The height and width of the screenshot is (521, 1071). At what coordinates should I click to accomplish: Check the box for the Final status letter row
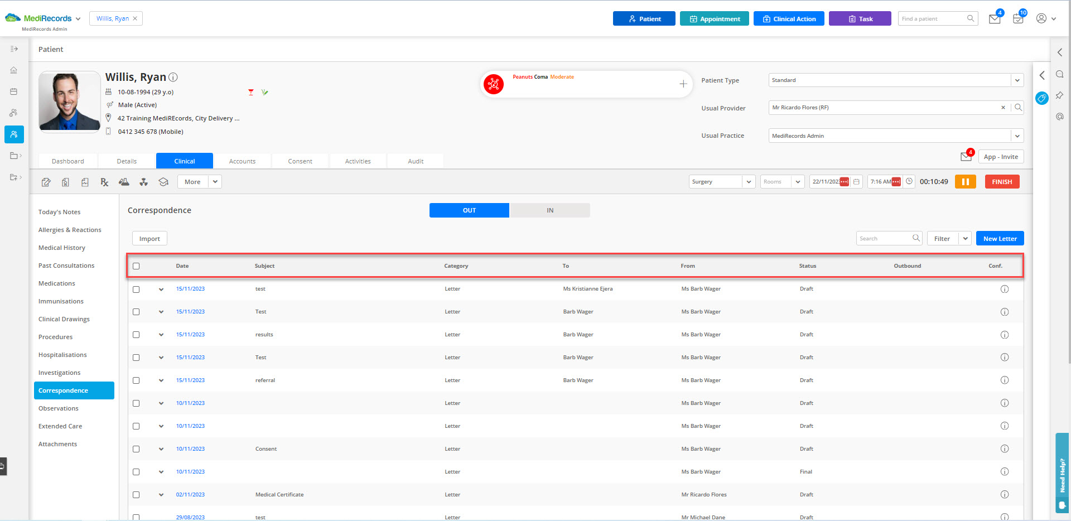(x=136, y=472)
